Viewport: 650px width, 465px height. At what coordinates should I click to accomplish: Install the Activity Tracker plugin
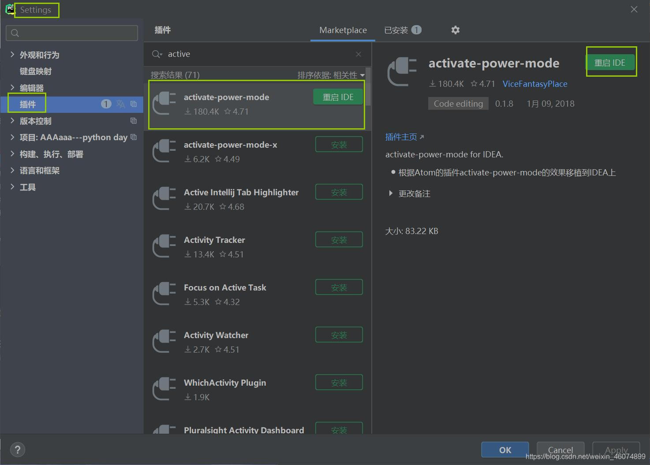tap(339, 240)
